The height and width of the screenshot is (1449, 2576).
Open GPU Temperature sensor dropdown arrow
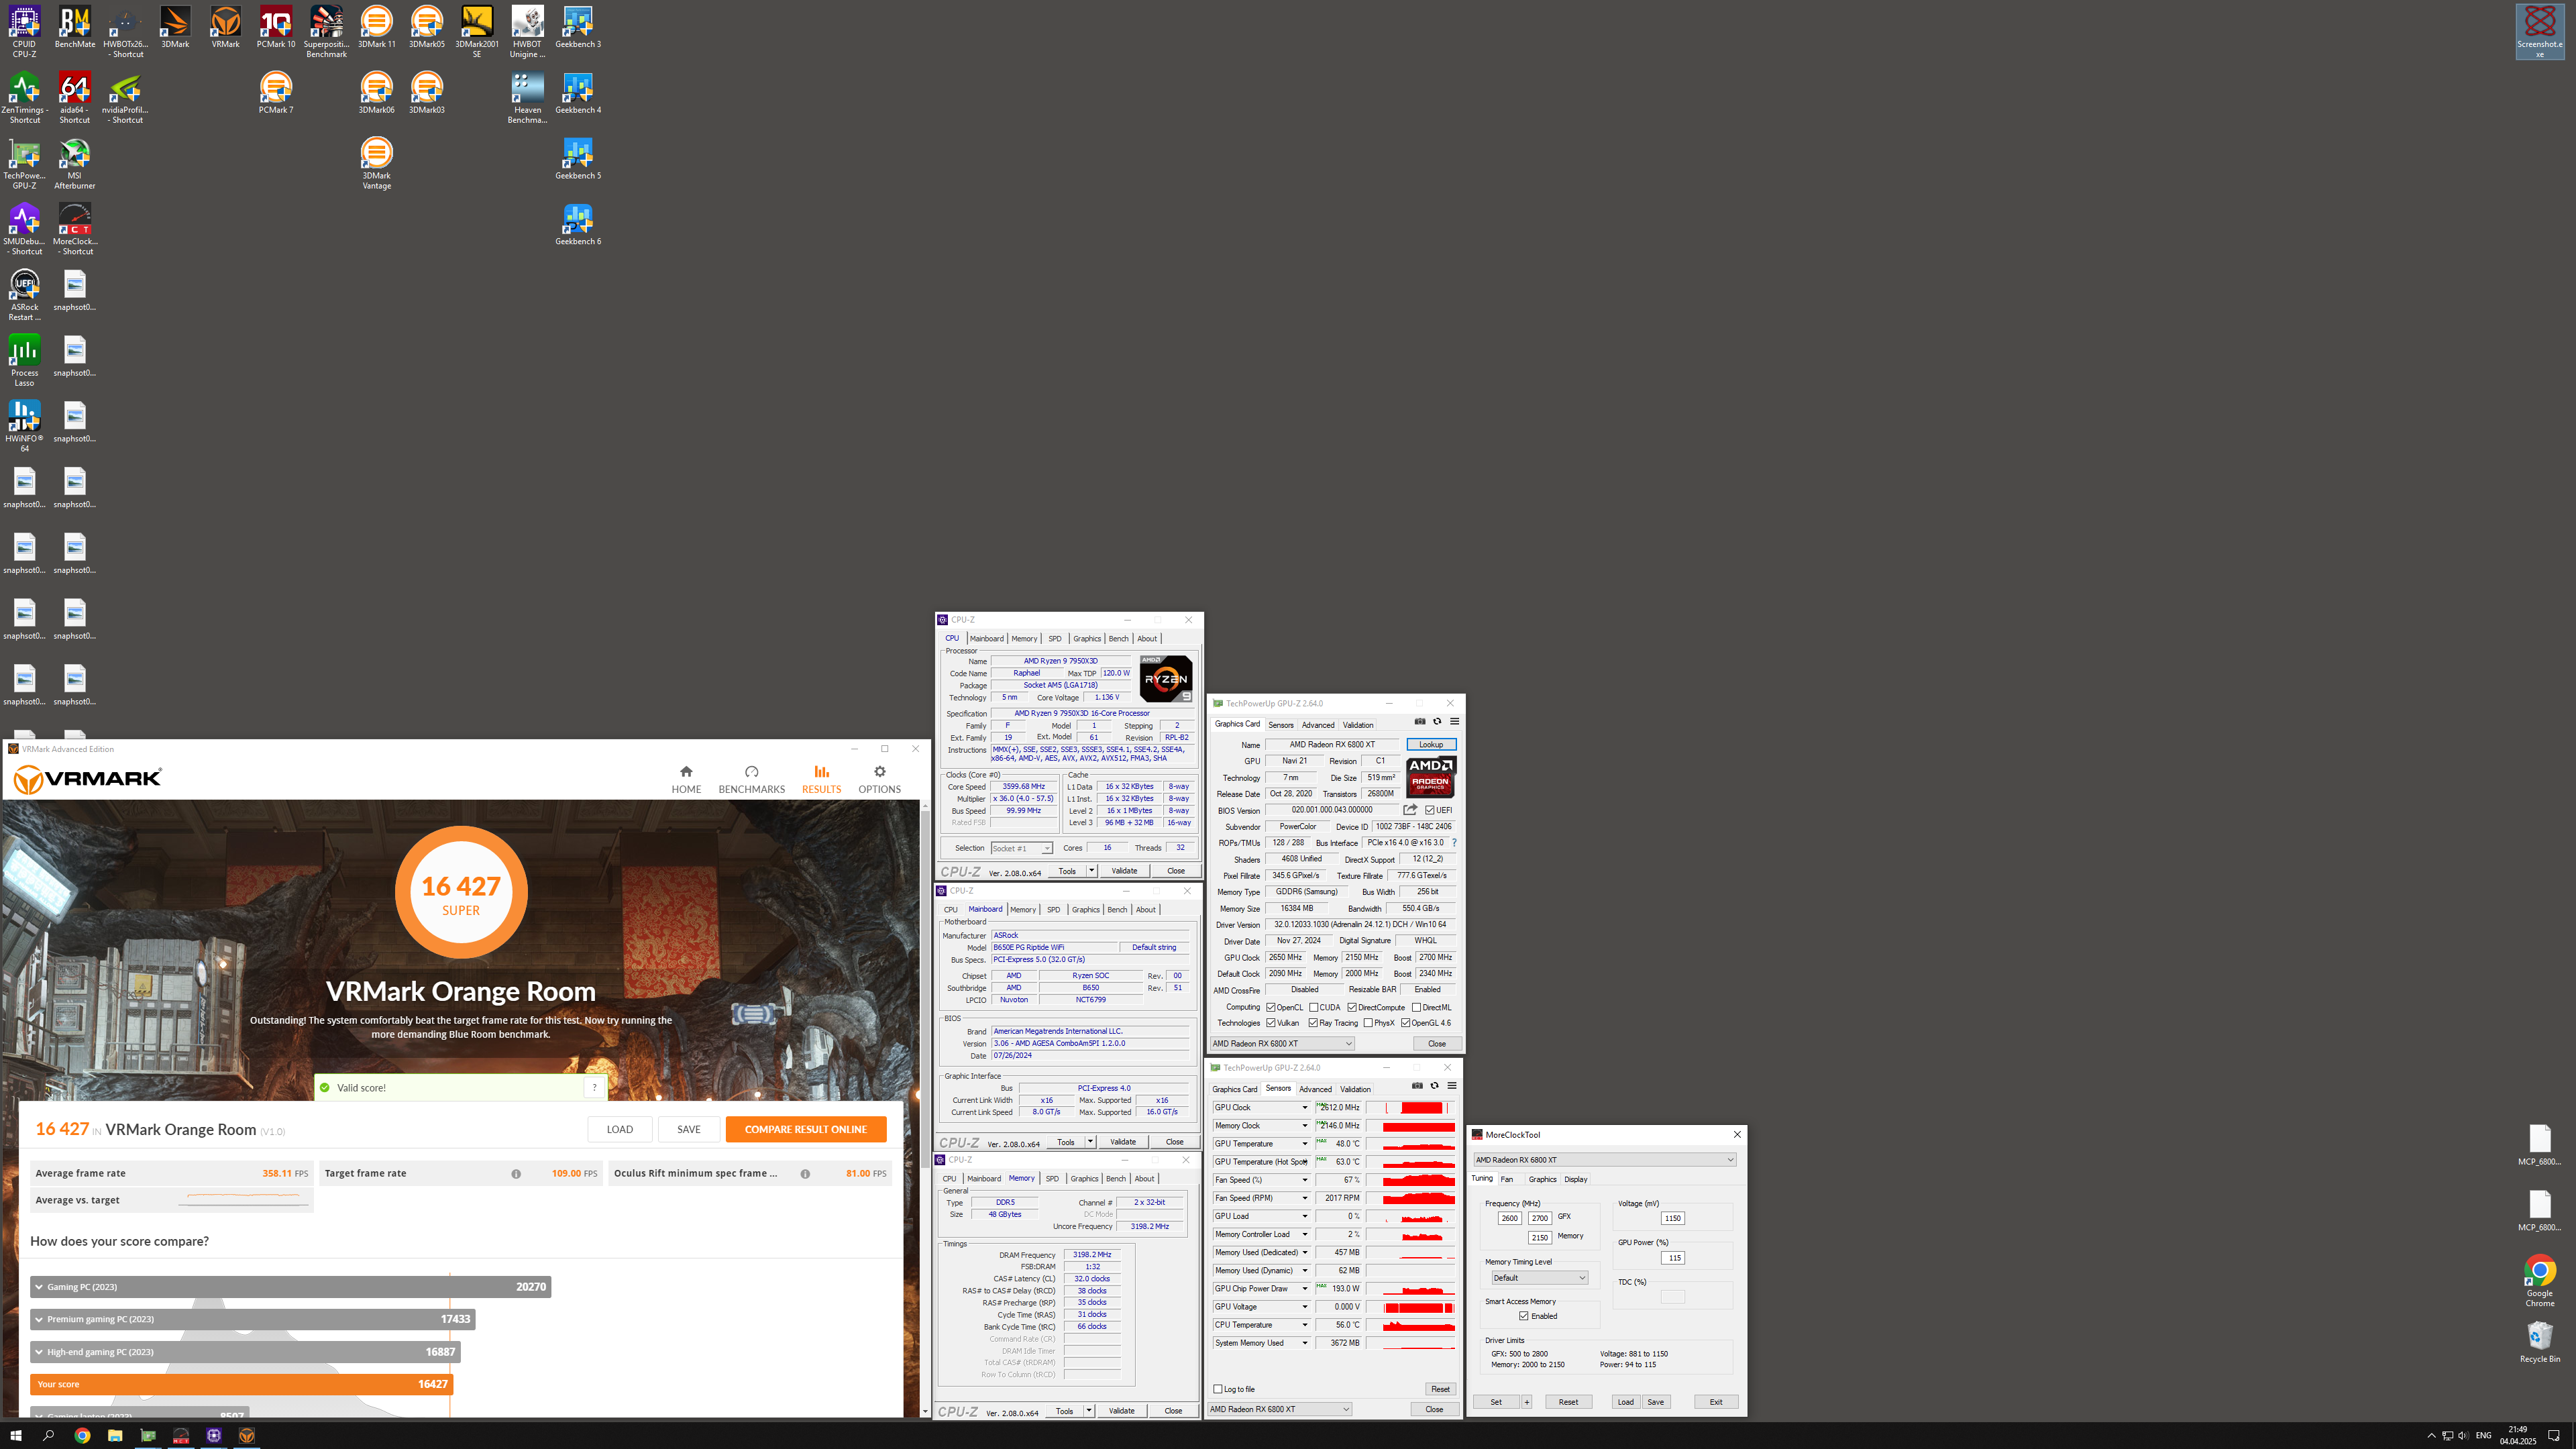point(1304,1144)
